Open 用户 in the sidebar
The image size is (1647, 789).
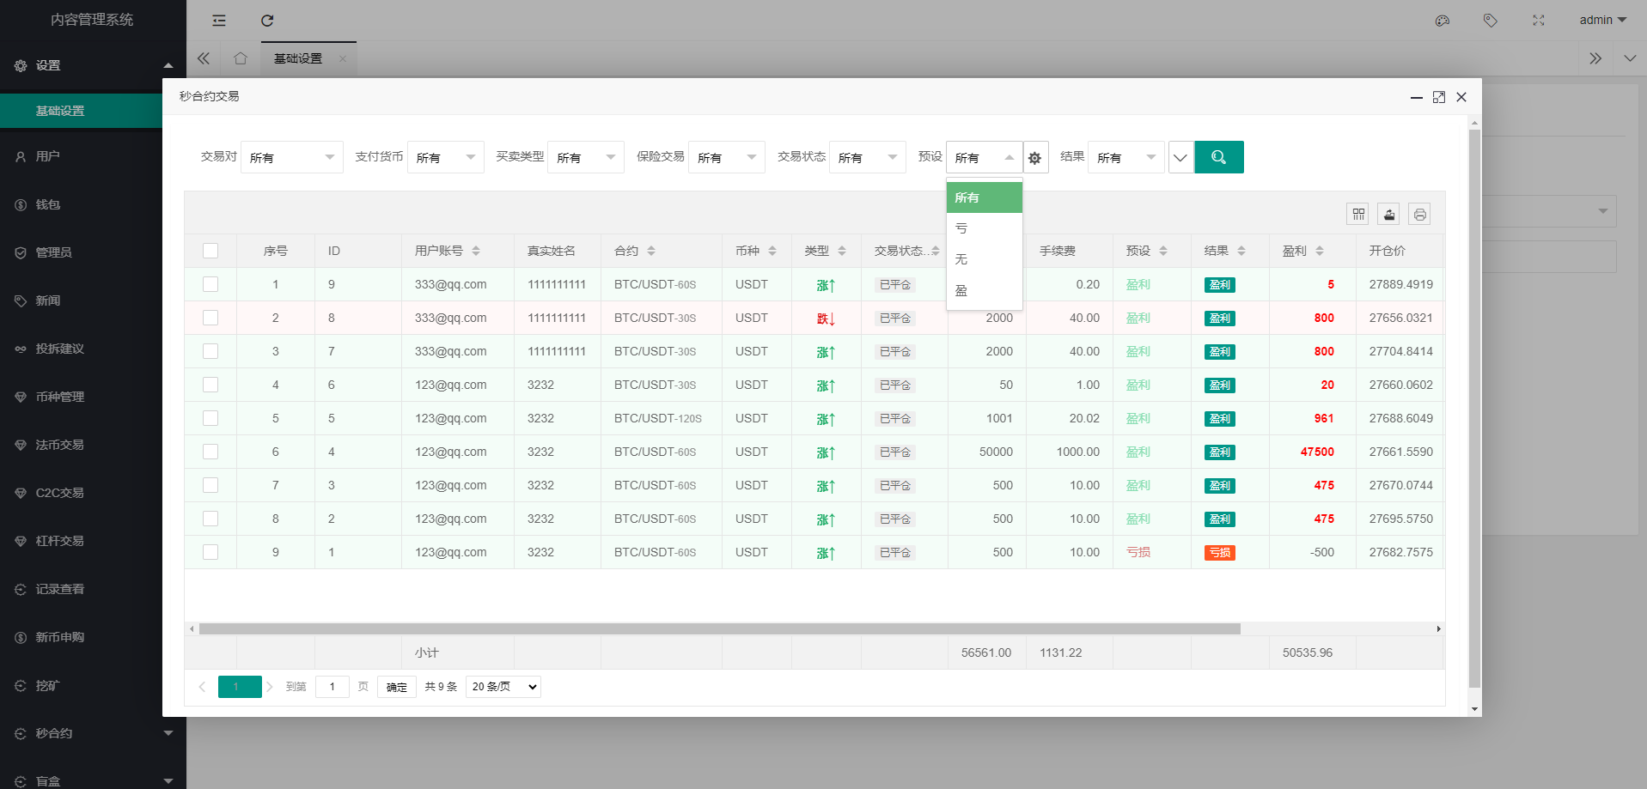pos(48,156)
